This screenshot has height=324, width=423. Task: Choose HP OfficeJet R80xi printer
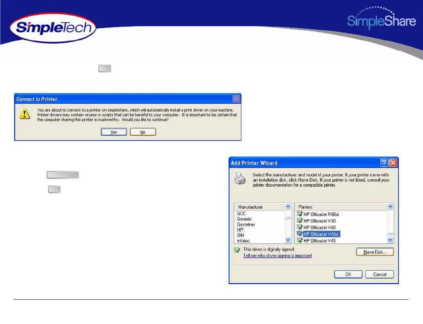[x=321, y=214]
